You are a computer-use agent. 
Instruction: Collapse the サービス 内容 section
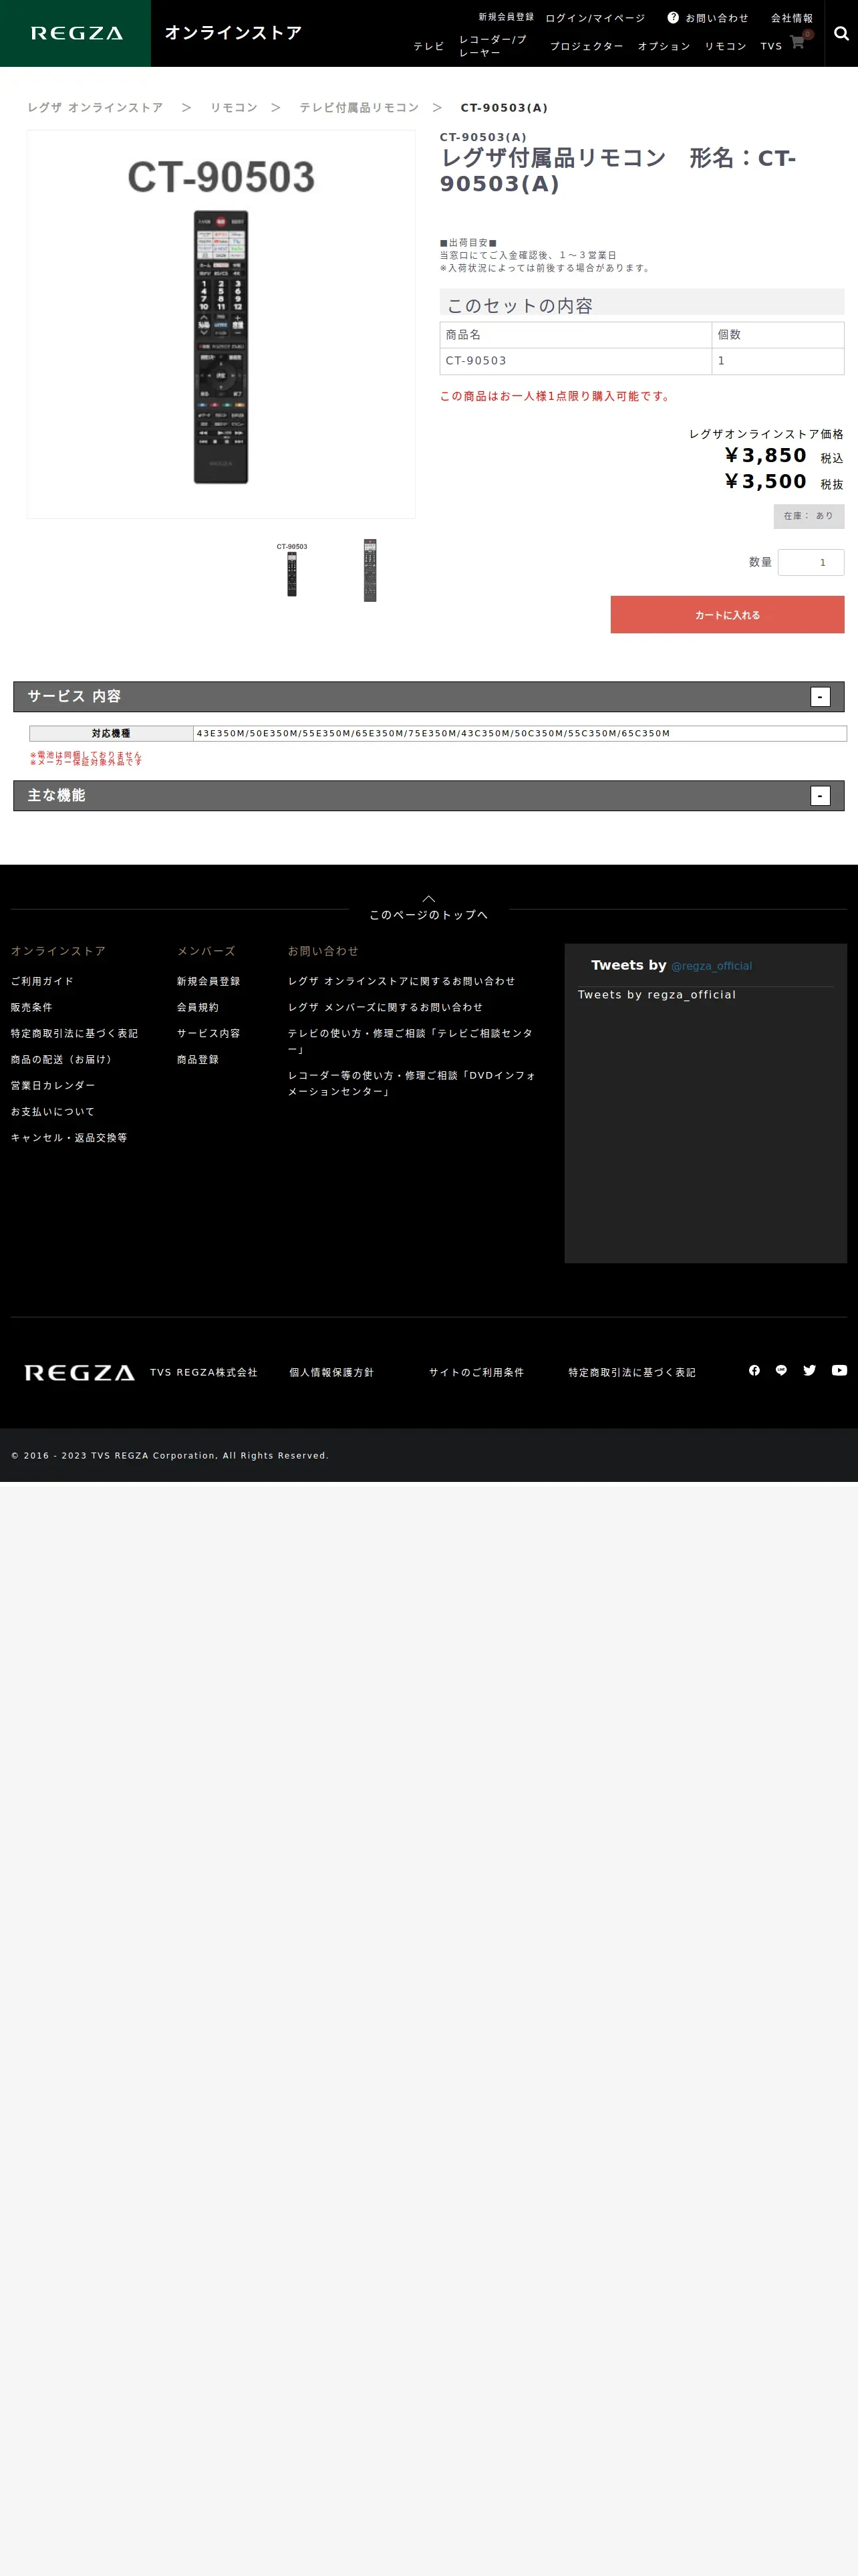click(820, 697)
